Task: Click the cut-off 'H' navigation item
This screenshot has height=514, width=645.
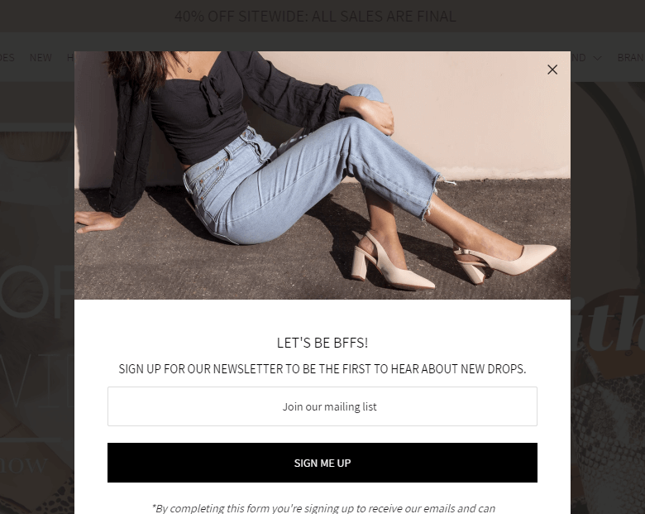Action: [x=70, y=58]
